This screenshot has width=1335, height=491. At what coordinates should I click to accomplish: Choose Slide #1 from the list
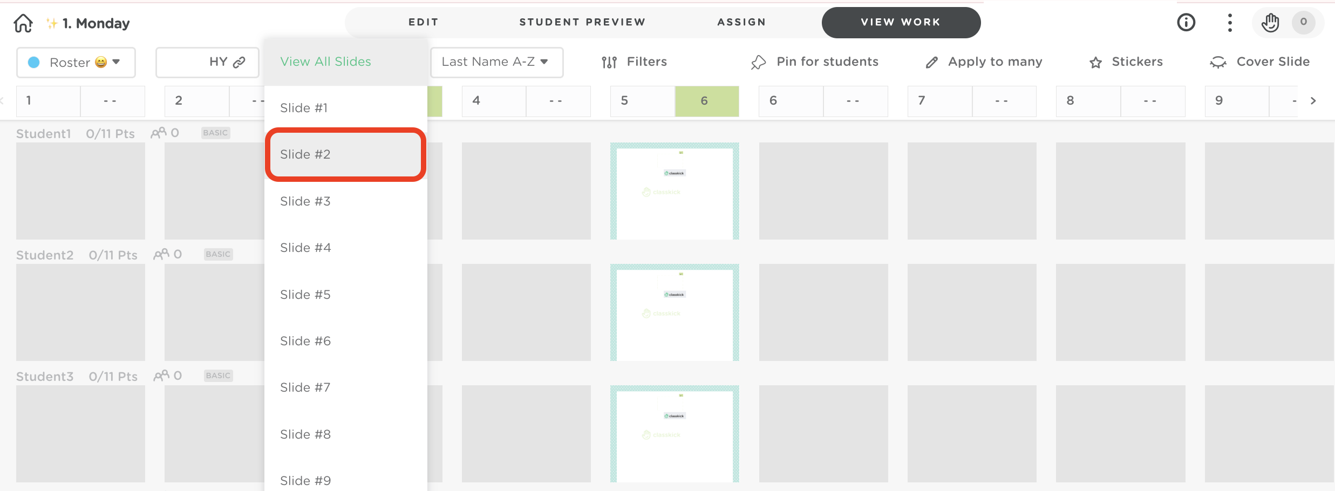coord(346,108)
